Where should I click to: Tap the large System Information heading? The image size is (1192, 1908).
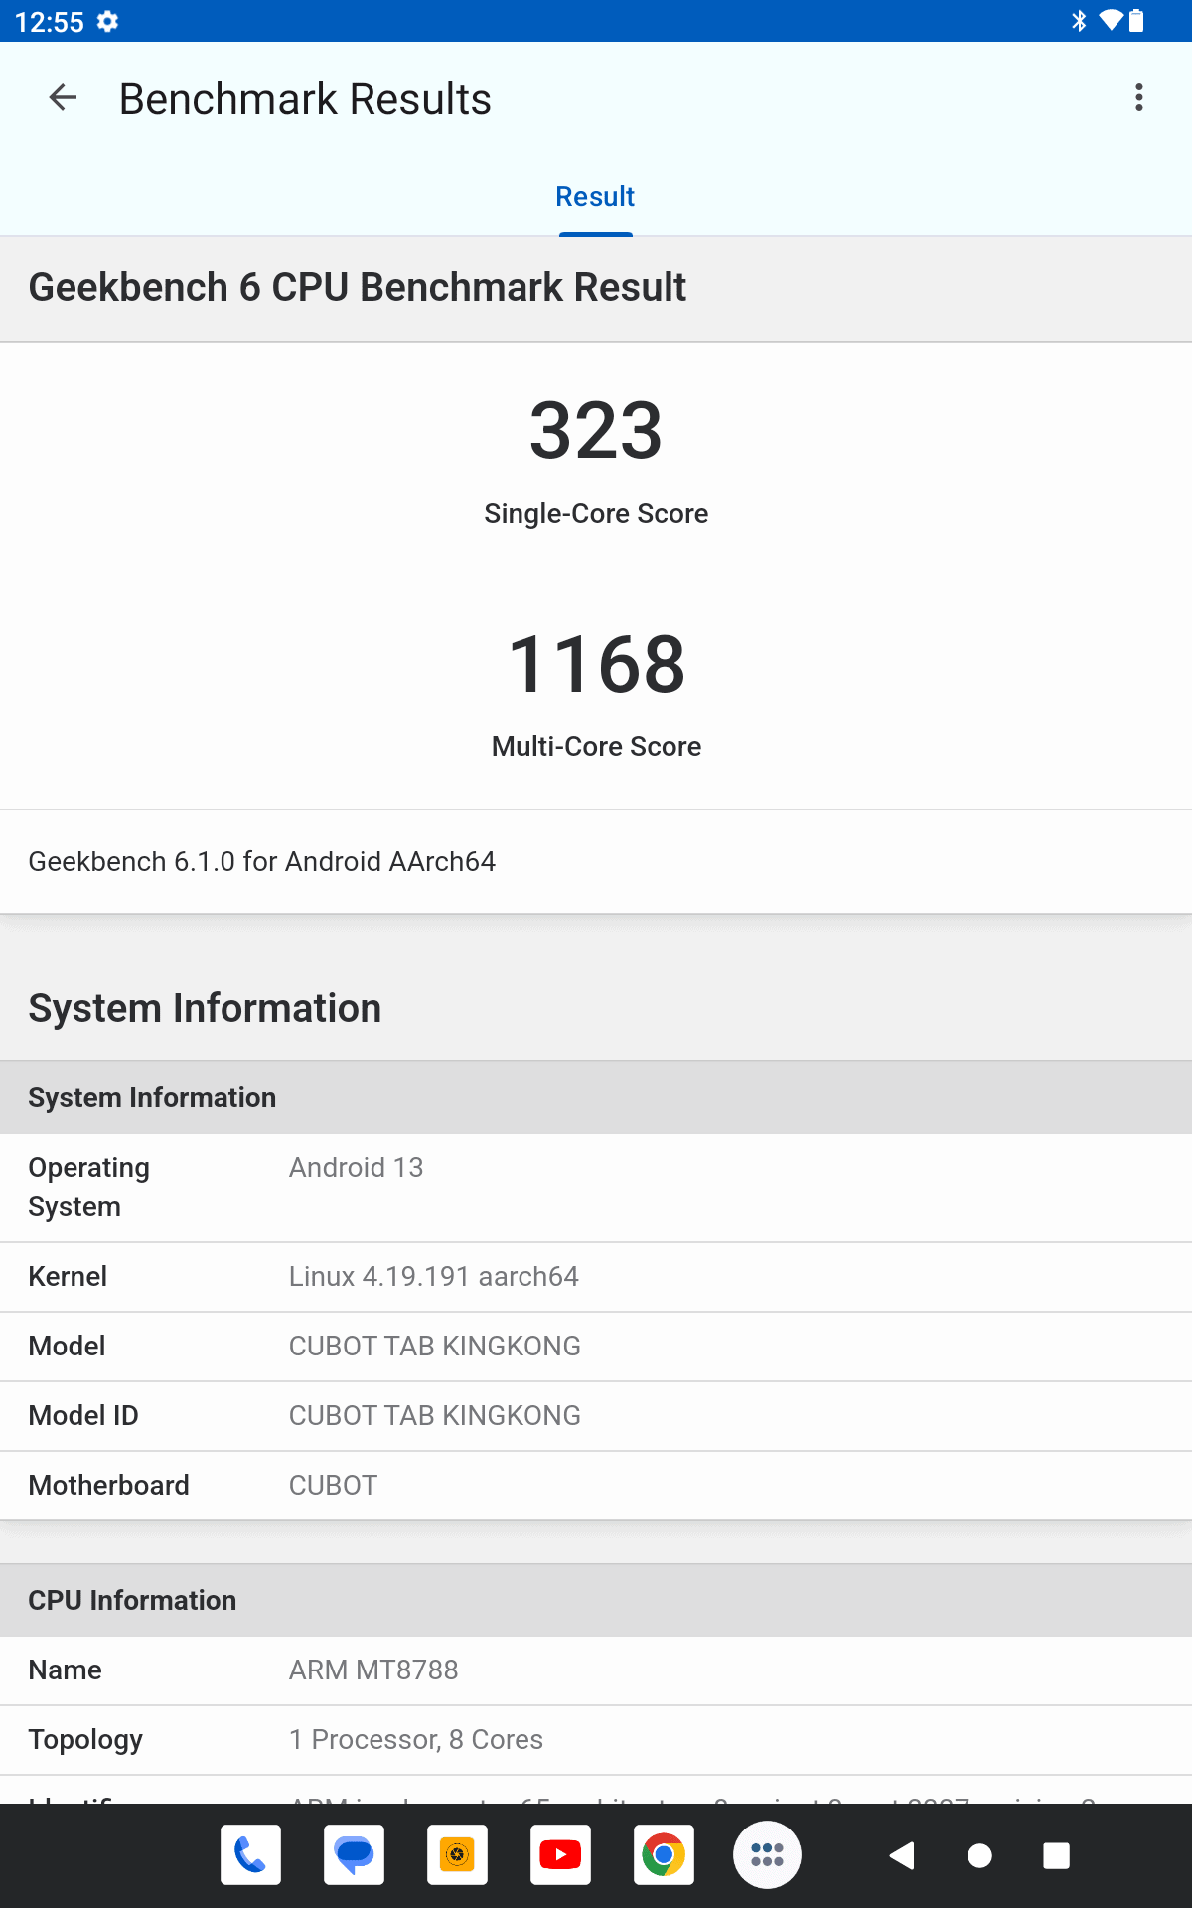tap(205, 1008)
